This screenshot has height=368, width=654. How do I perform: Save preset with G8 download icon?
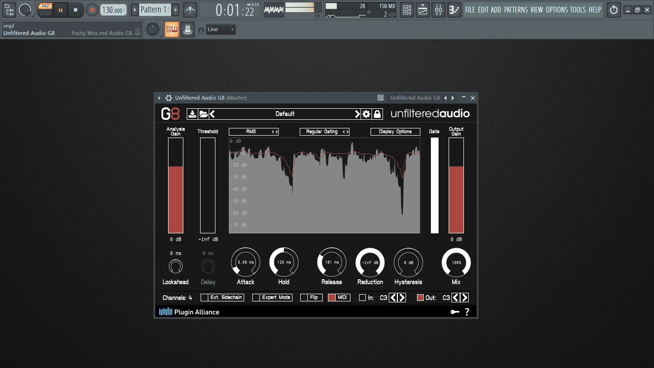(x=192, y=114)
